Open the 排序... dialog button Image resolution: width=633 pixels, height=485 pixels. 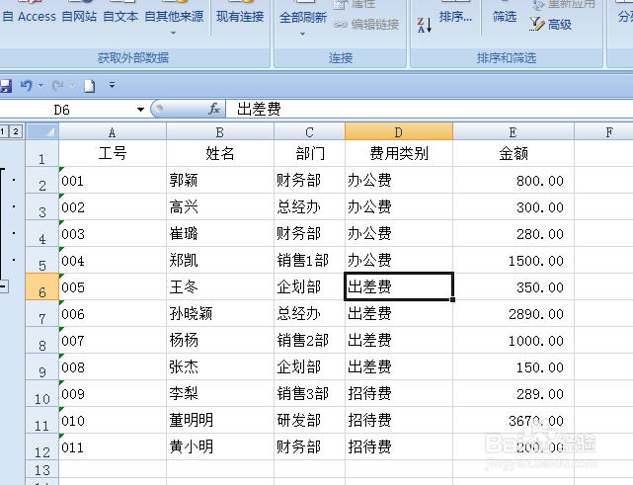coord(455,17)
